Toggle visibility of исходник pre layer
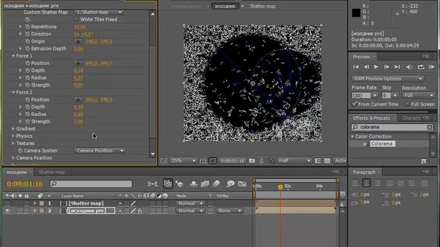 click(8, 211)
